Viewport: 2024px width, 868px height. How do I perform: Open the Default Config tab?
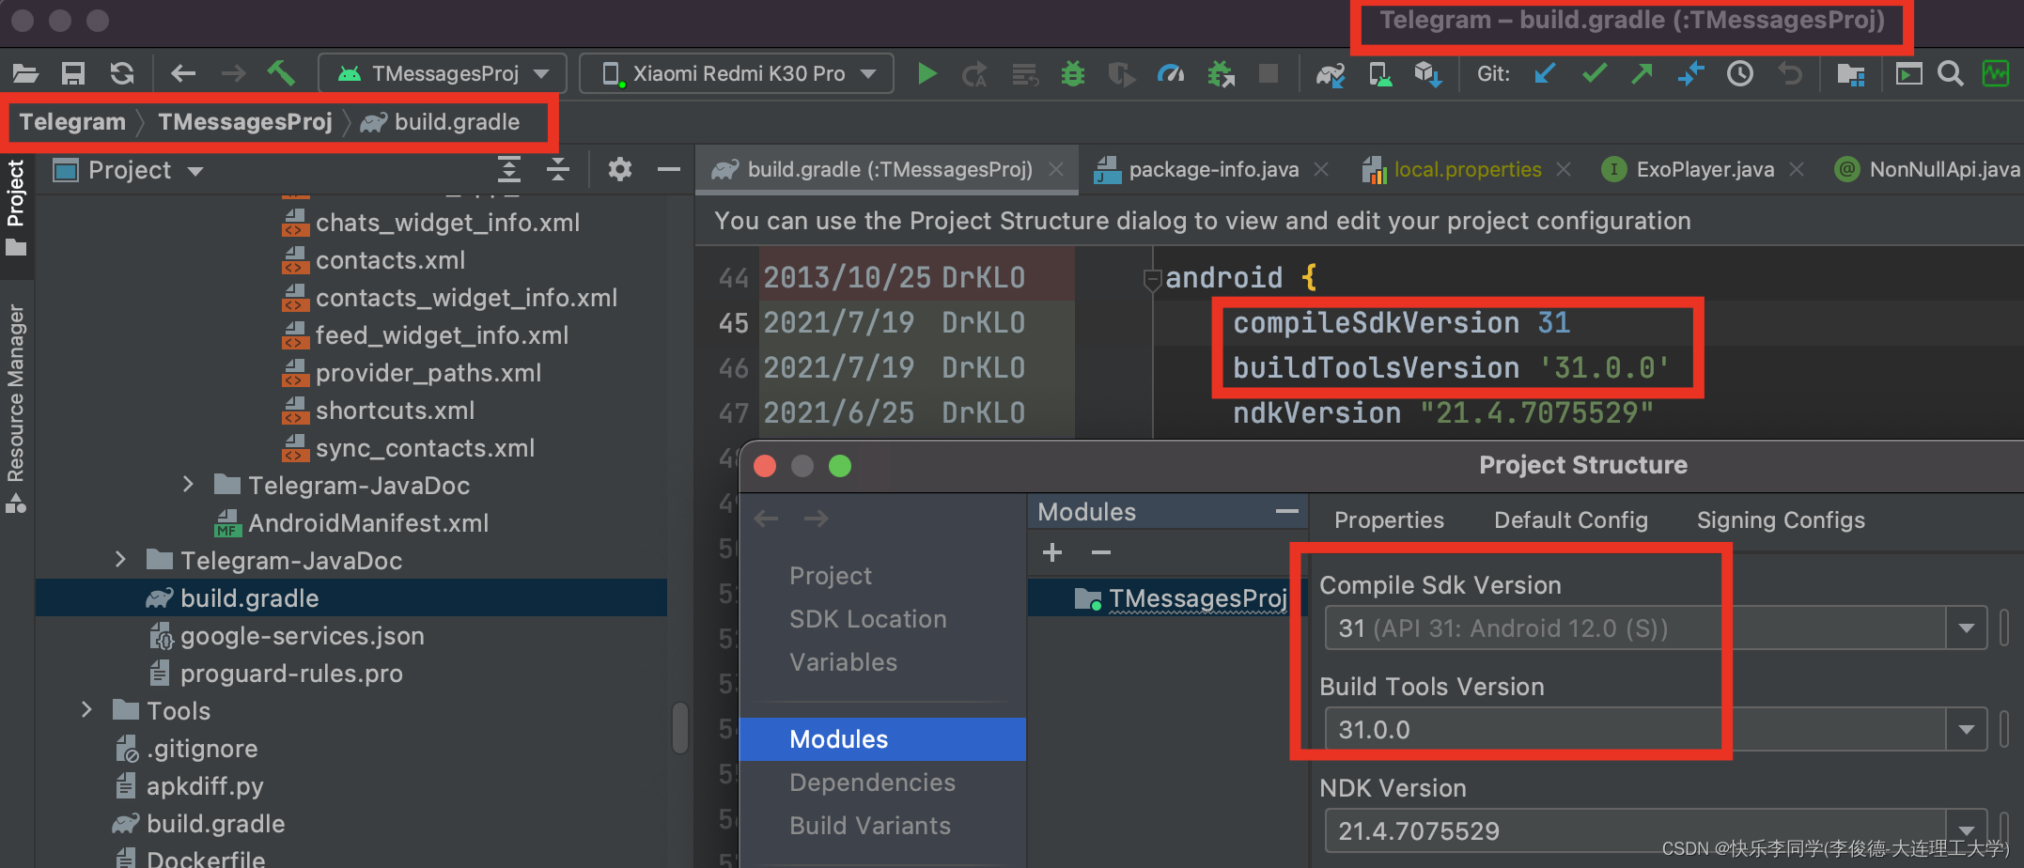pyautogui.click(x=1571, y=520)
